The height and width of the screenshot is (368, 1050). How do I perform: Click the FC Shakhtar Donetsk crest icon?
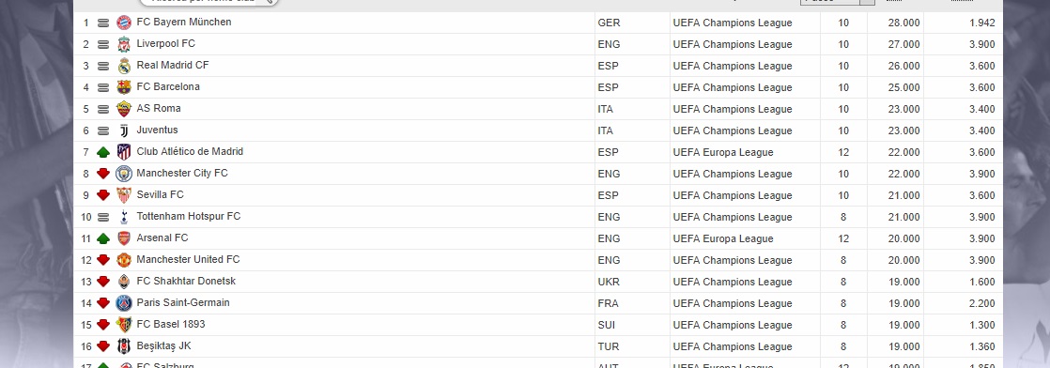tap(124, 282)
